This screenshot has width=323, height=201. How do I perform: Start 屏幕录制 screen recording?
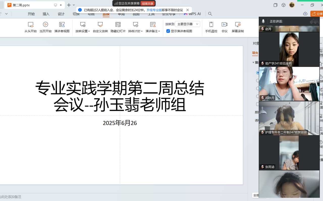pyautogui.click(x=238, y=25)
